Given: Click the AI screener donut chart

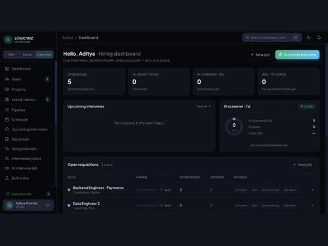Looking at the screenshot, I should pos(234,127).
